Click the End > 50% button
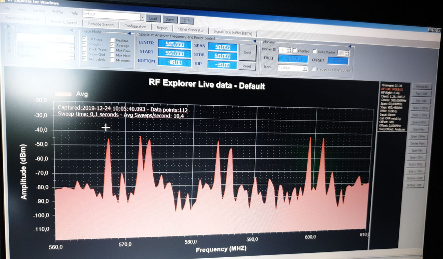This screenshot has width=443, height=259. 415,164
